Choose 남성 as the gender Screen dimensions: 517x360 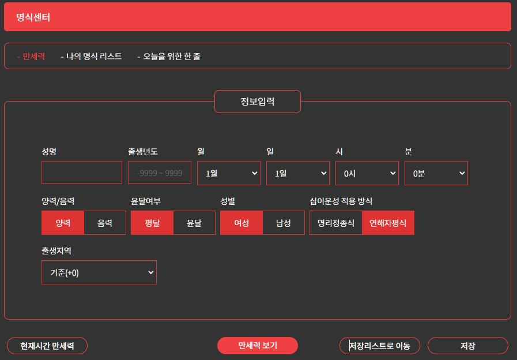(x=284, y=223)
